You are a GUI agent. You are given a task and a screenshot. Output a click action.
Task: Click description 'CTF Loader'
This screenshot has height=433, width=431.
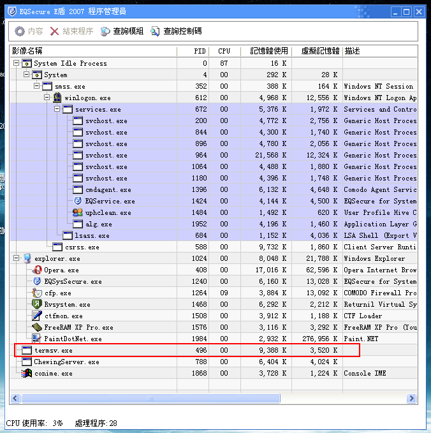coord(363,316)
